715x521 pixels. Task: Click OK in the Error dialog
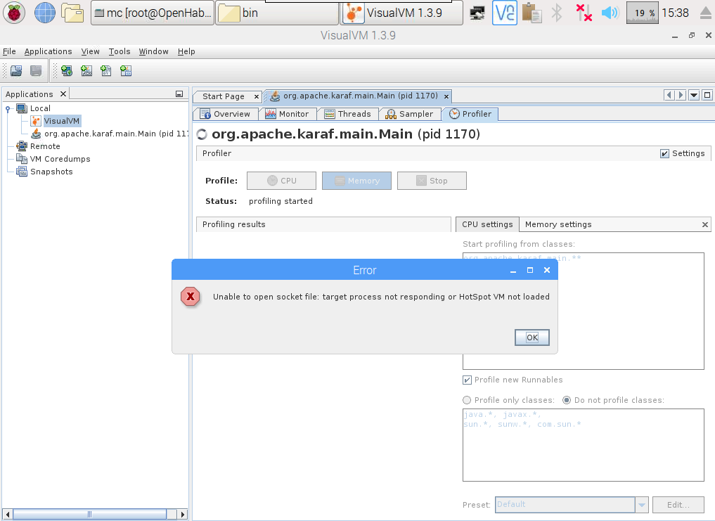point(532,337)
